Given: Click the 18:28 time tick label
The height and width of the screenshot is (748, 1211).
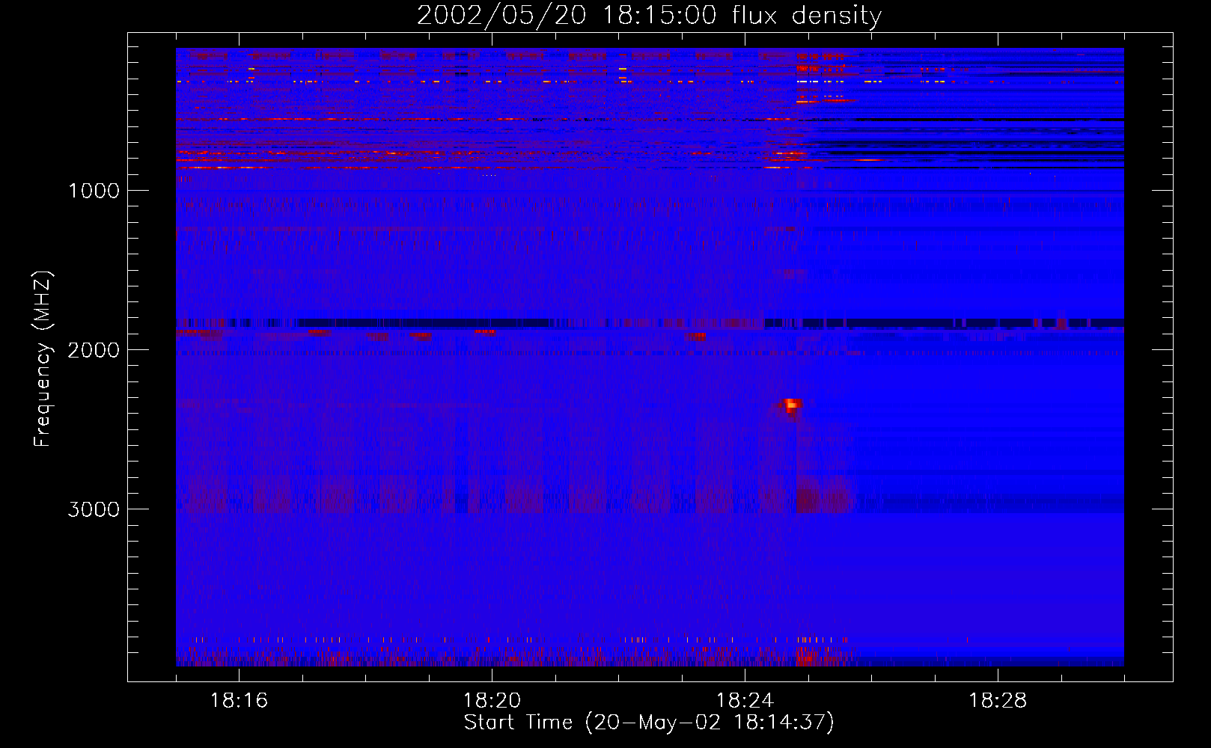Looking at the screenshot, I should click(x=998, y=701).
